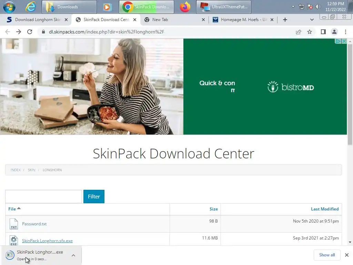Close the bistroMD advertisement
Screen dimensions: 353x265
pos(344,41)
